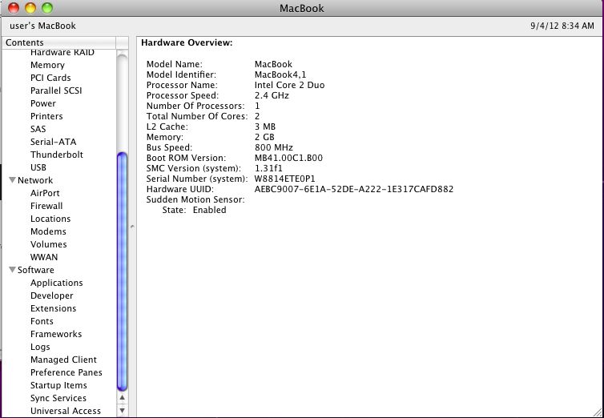The image size is (604, 418).
Task: Select Logs under Software
Action: coord(40,347)
